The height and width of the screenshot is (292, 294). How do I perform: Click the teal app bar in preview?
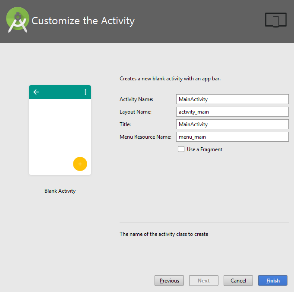(60, 92)
